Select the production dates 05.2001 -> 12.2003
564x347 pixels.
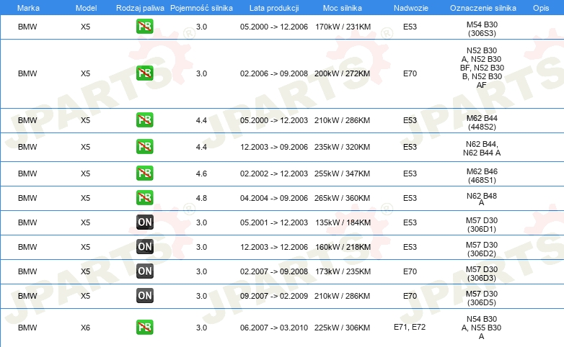[274, 222]
